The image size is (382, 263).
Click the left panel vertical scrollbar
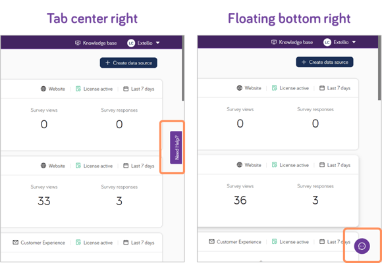click(183, 68)
